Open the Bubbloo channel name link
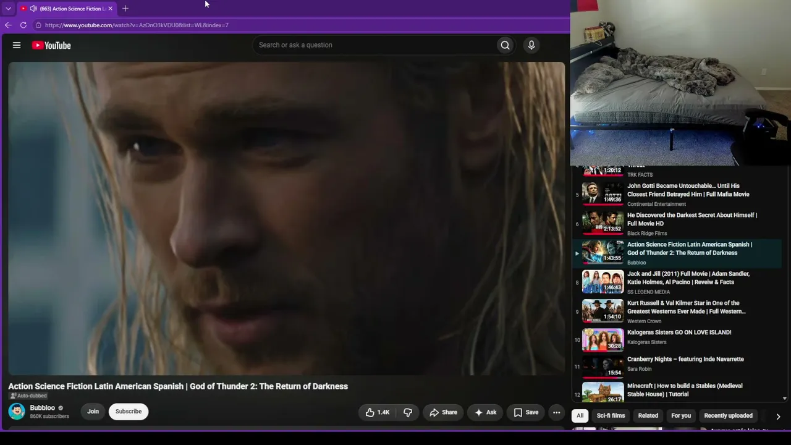Image resolution: width=791 pixels, height=445 pixels. click(43, 408)
